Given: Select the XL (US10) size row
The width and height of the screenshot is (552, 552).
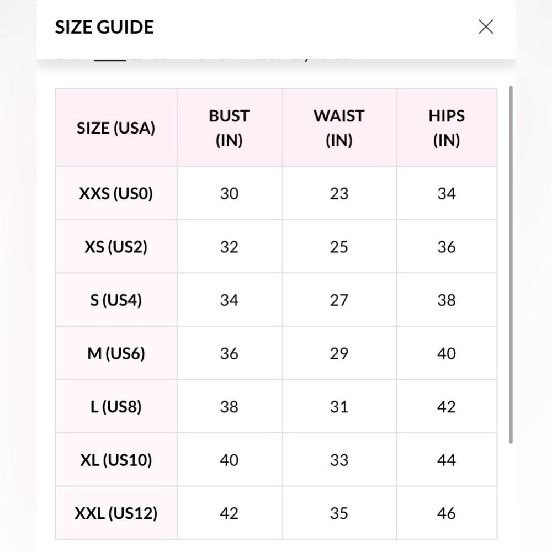Looking at the screenshot, I should (x=277, y=460).
